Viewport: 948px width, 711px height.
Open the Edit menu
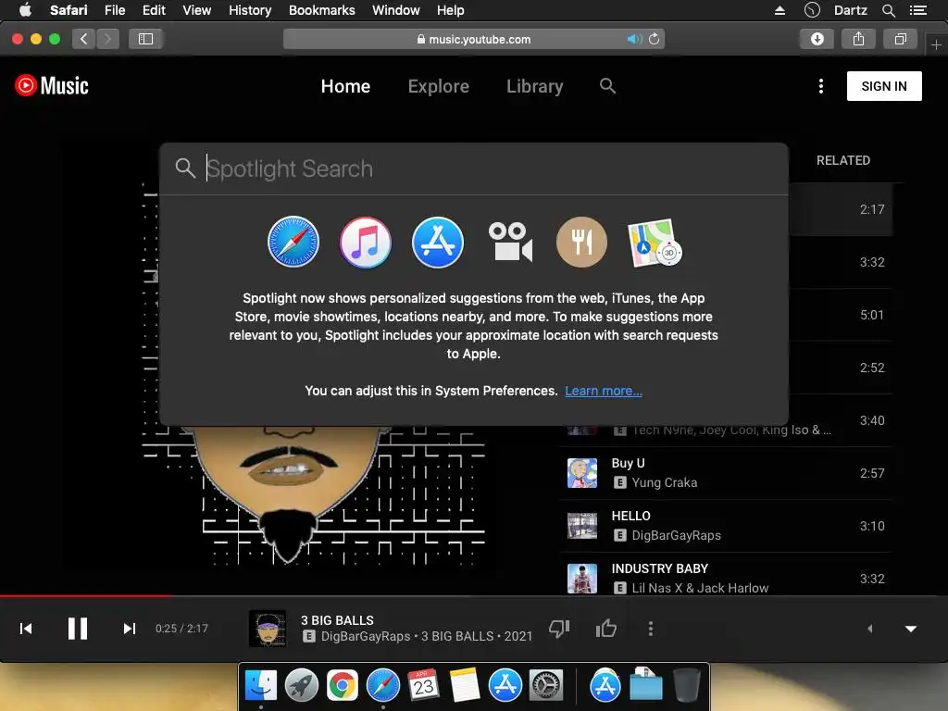pyautogui.click(x=154, y=10)
